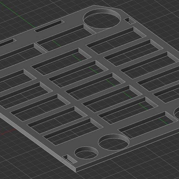Select the small square notch beside the largest circle

[x=130, y=21]
